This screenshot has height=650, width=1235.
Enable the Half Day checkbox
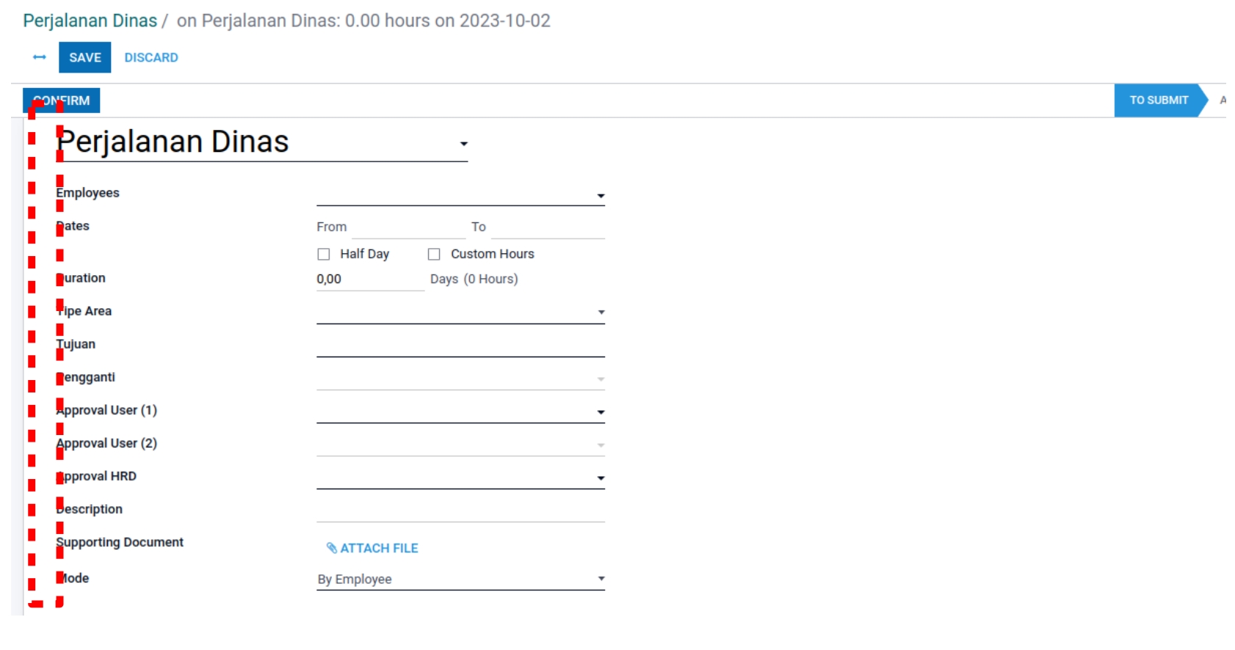point(324,254)
